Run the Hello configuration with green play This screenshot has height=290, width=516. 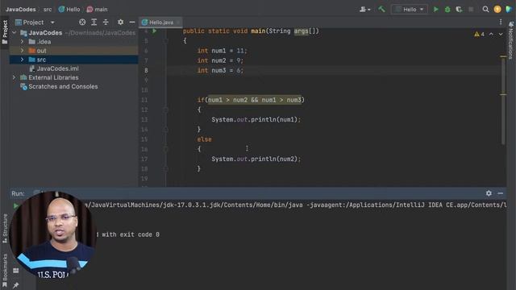435,9
